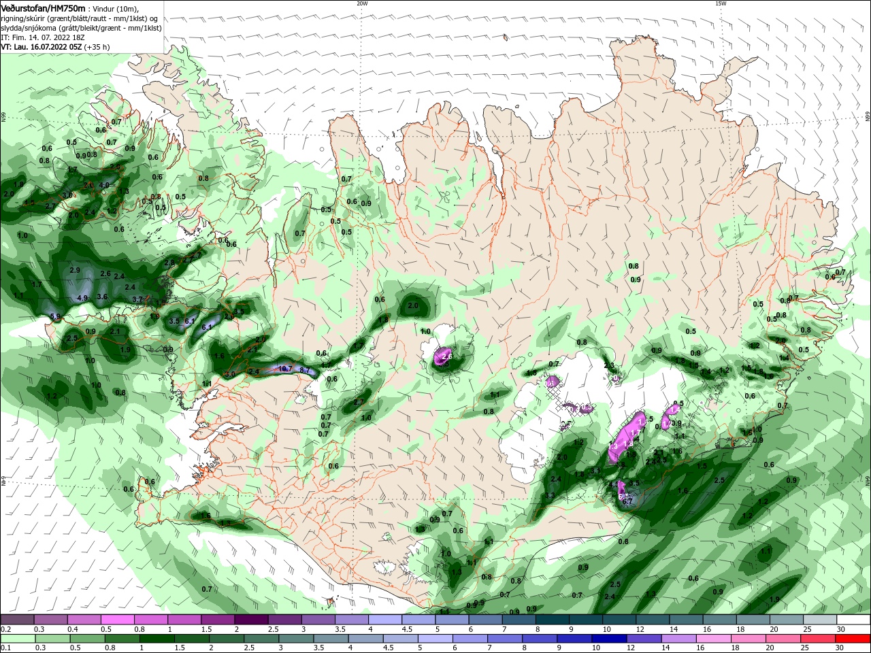Select the pale pink 16 swatch in rain legend
Screen dimensions: 871x653
tap(713, 638)
